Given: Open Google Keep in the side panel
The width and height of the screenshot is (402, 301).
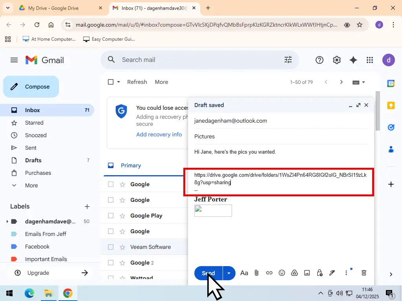Looking at the screenshot, I should [391, 105].
